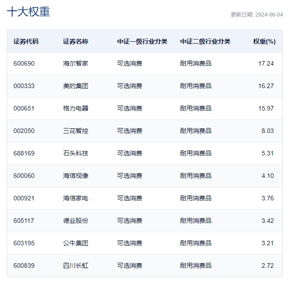The height and width of the screenshot is (283, 290).
Task: Click weight value 3.42
Action: pos(268,221)
